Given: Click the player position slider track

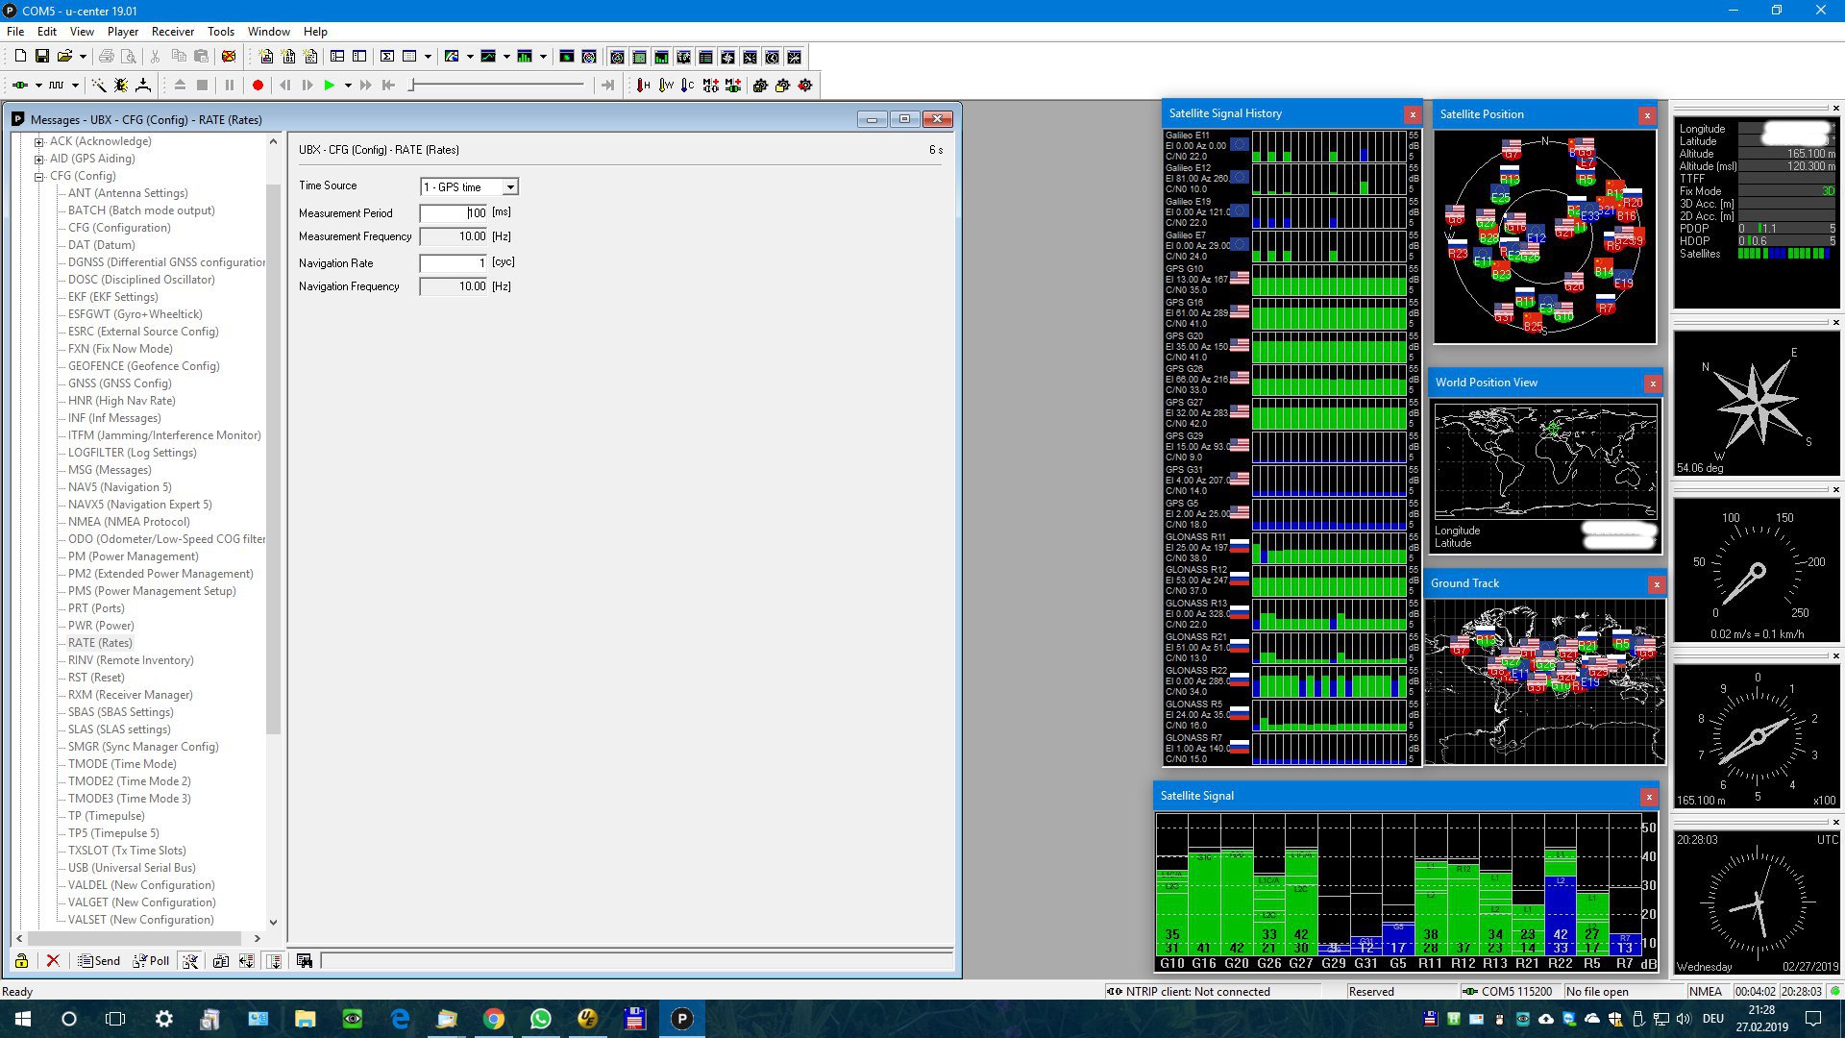Looking at the screenshot, I should [x=497, y=86].
